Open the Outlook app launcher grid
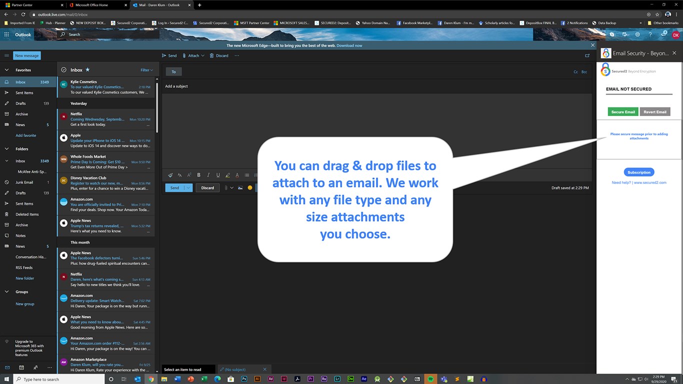The image size is (683, 384). [6, 34]
